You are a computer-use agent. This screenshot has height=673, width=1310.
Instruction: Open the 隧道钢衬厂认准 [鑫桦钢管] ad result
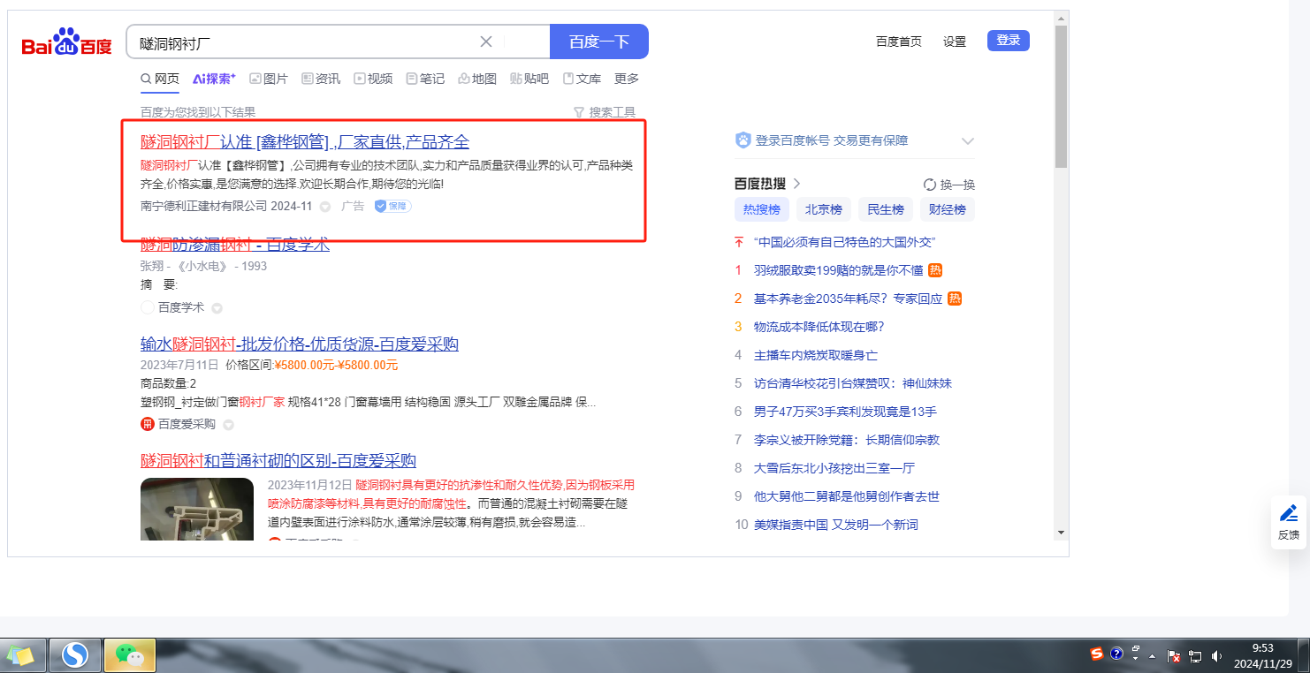pyautogui.click(x=305, y=142)
